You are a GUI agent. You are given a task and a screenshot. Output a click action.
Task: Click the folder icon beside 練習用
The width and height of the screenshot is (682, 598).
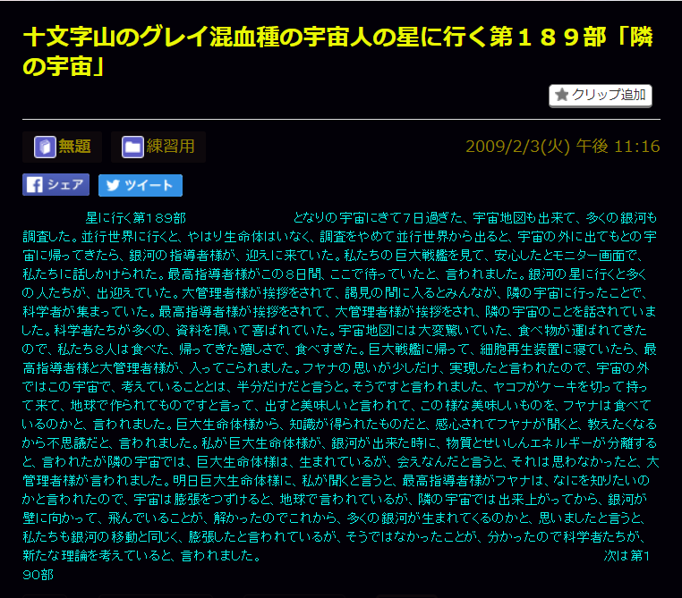132,147
